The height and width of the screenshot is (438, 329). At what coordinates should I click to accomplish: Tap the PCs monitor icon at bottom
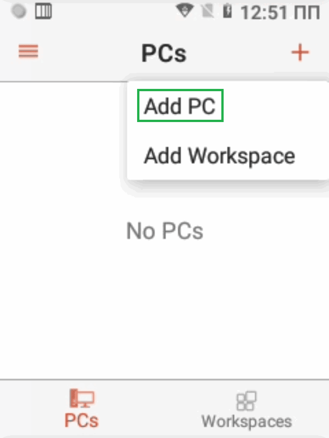(x=81, y=399)
